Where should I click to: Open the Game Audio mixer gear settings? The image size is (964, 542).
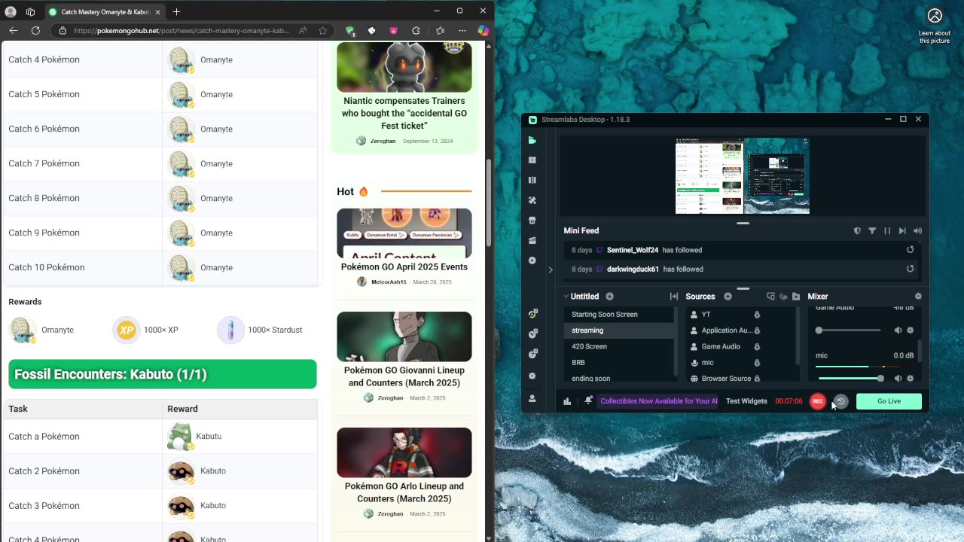pyautogui.click(x=910, y=330)
